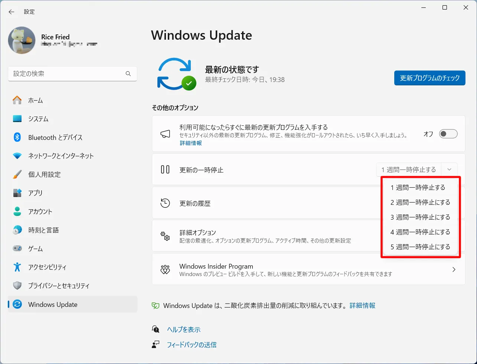This screenshot has width=477, height=364.
Task: Click the Rice Fried account name
Action: pos(55,37)
